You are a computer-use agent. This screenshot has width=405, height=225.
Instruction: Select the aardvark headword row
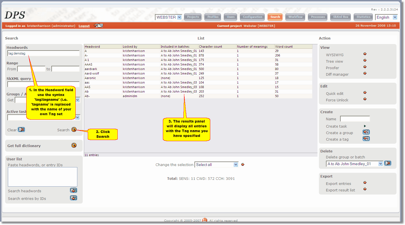198,69
